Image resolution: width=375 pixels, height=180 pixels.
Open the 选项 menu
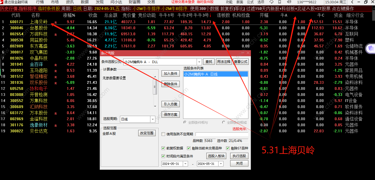coord(261,2)
